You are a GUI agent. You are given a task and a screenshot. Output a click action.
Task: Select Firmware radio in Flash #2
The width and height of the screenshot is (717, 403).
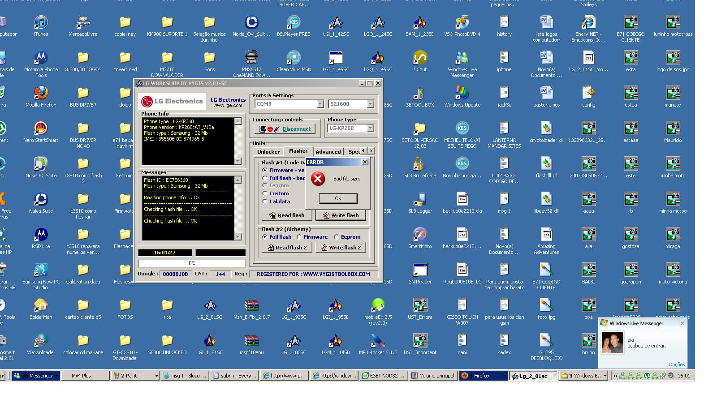pyautogui.click(x=299, y=237)
